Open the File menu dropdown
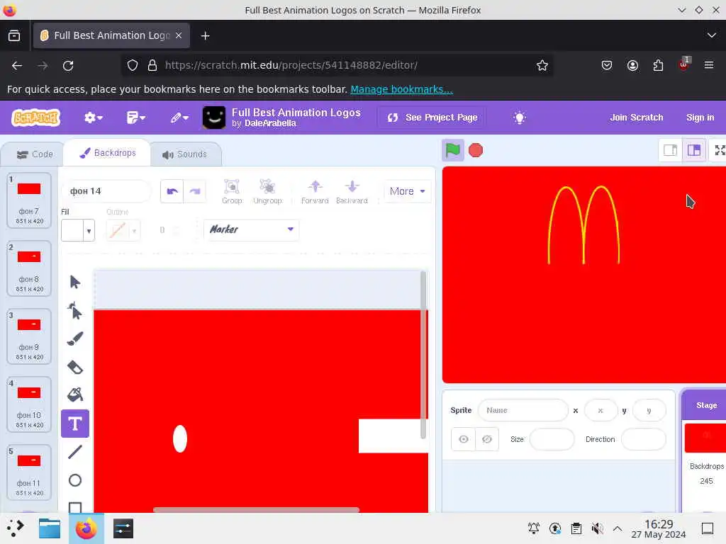Viewport: 726px width, 544px height. pos(135,118)
